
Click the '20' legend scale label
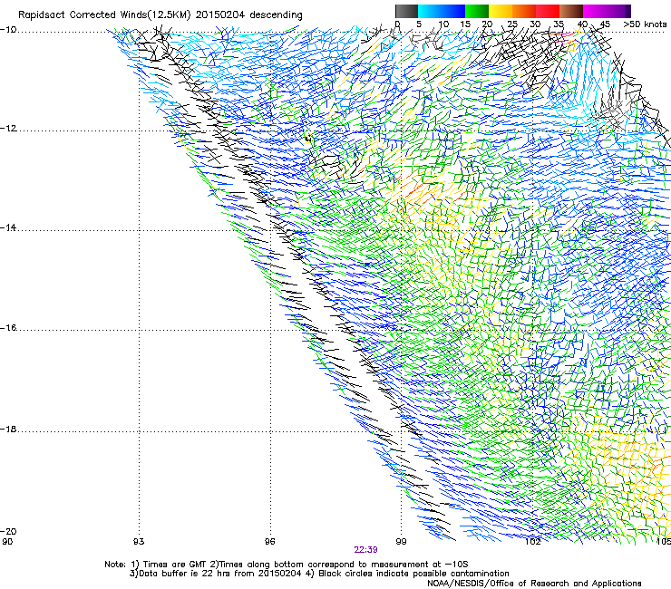(x=487, y=24)
